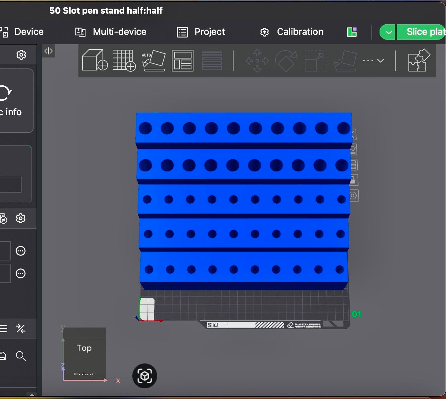The image size is (446, 399).
Task: Click the Top face of the view cube
Action: (84, 348)
